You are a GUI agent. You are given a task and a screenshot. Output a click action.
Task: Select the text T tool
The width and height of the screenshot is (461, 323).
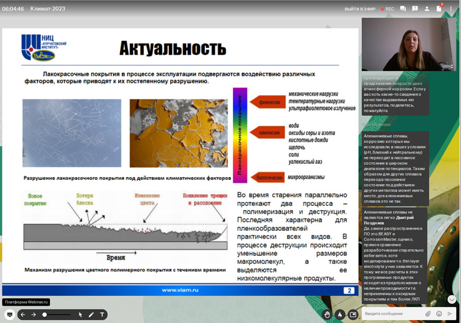pyautogui.click(x=102, y=314)
